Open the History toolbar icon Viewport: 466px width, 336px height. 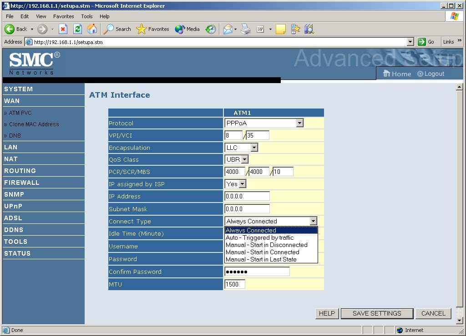pos(211,29)
